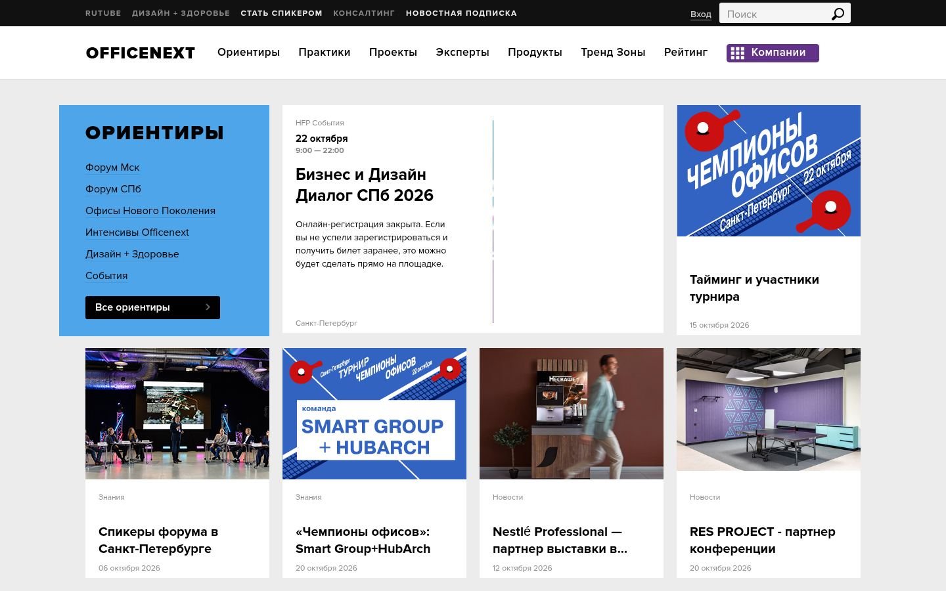Click the Все ориентиры button
The image size is (946, 591).
pos(152,307)
